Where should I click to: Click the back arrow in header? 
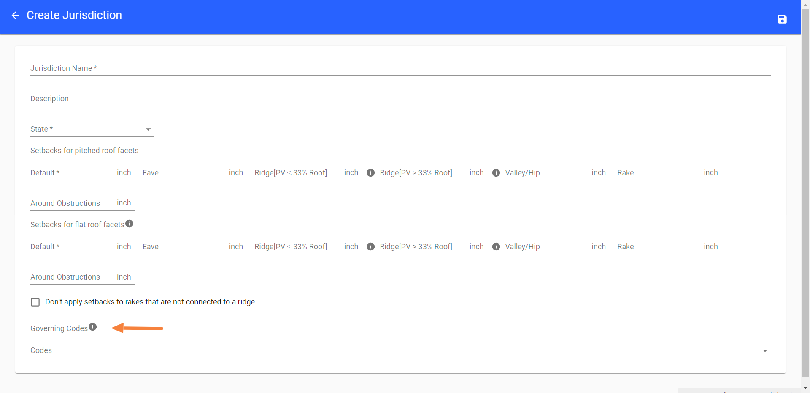(x=16, y=16)
